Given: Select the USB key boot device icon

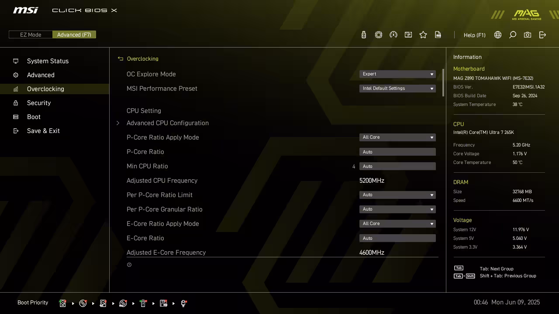Looking at the screenshot, I should pos(143,303).
